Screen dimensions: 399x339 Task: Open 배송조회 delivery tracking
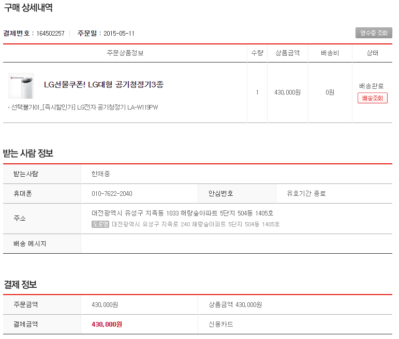coord(372,98)
